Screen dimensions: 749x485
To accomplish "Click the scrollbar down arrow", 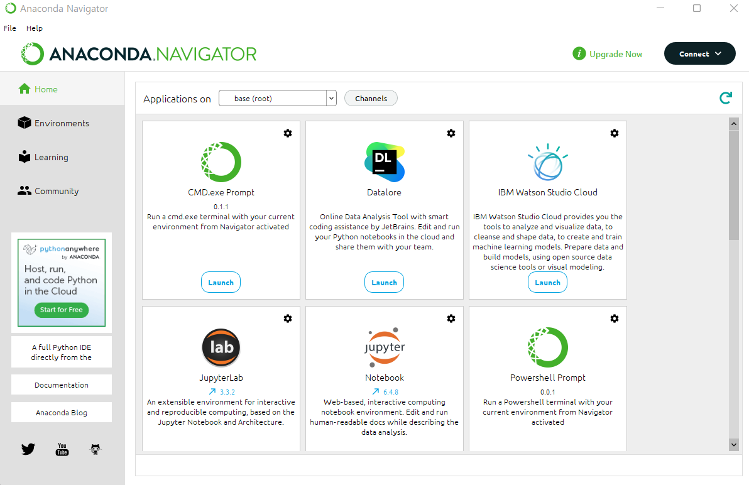I will coord(734,444).
